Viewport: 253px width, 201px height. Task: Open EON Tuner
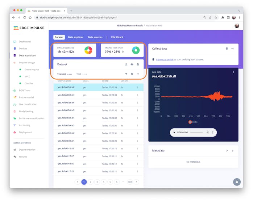25,91
